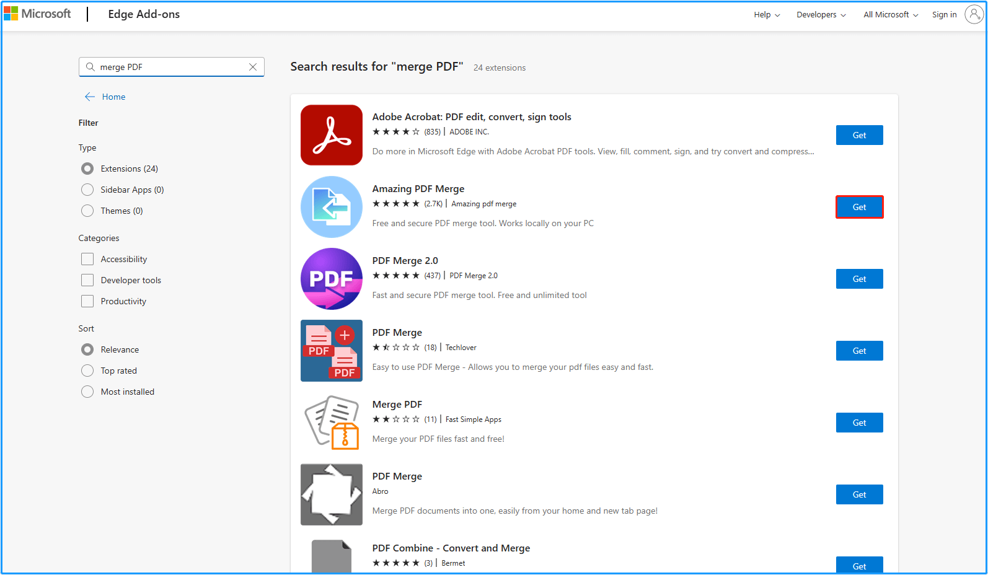Open the PDF Merge 2.0 purple icon
The image size is (988, 575).
(x=332, y=279)
